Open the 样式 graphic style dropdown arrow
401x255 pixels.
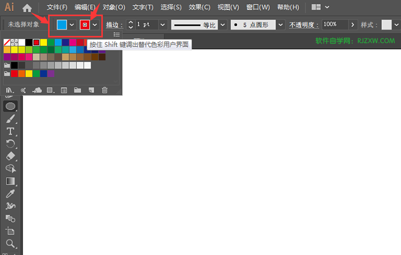[x=397, y=25]
